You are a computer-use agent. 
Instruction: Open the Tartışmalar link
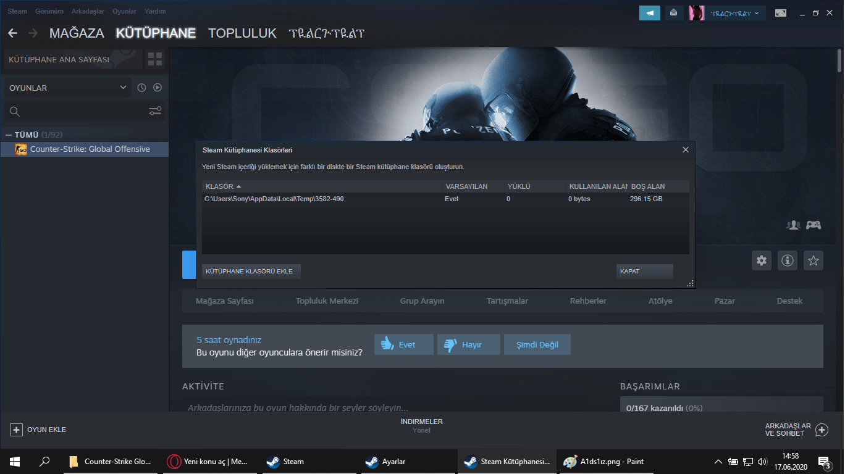[x=507, y=301]
